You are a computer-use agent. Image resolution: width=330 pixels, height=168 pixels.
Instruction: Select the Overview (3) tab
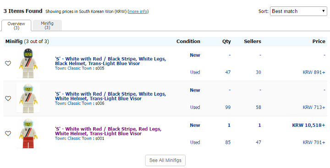coord(16,26)
